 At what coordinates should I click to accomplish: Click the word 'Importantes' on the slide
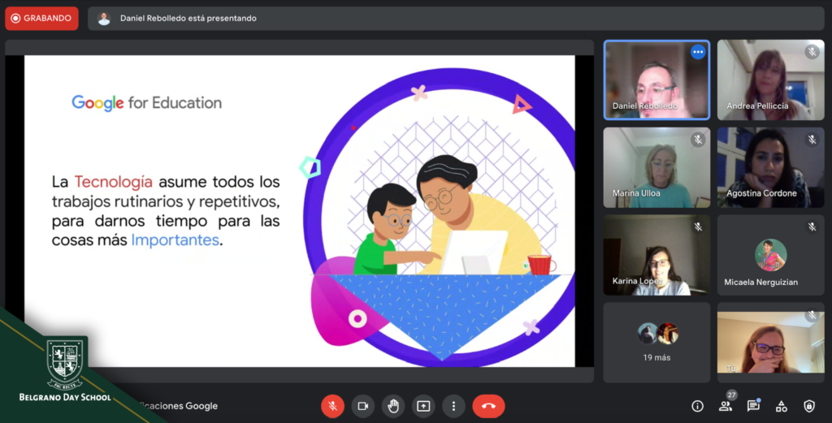coord(175,240)
